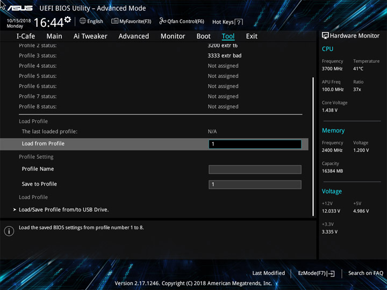This screenshot has height=290, width=387.
Task: Click the Hardware Monitor screen icon
Action: pyautogui.click(x=325, y=35)
